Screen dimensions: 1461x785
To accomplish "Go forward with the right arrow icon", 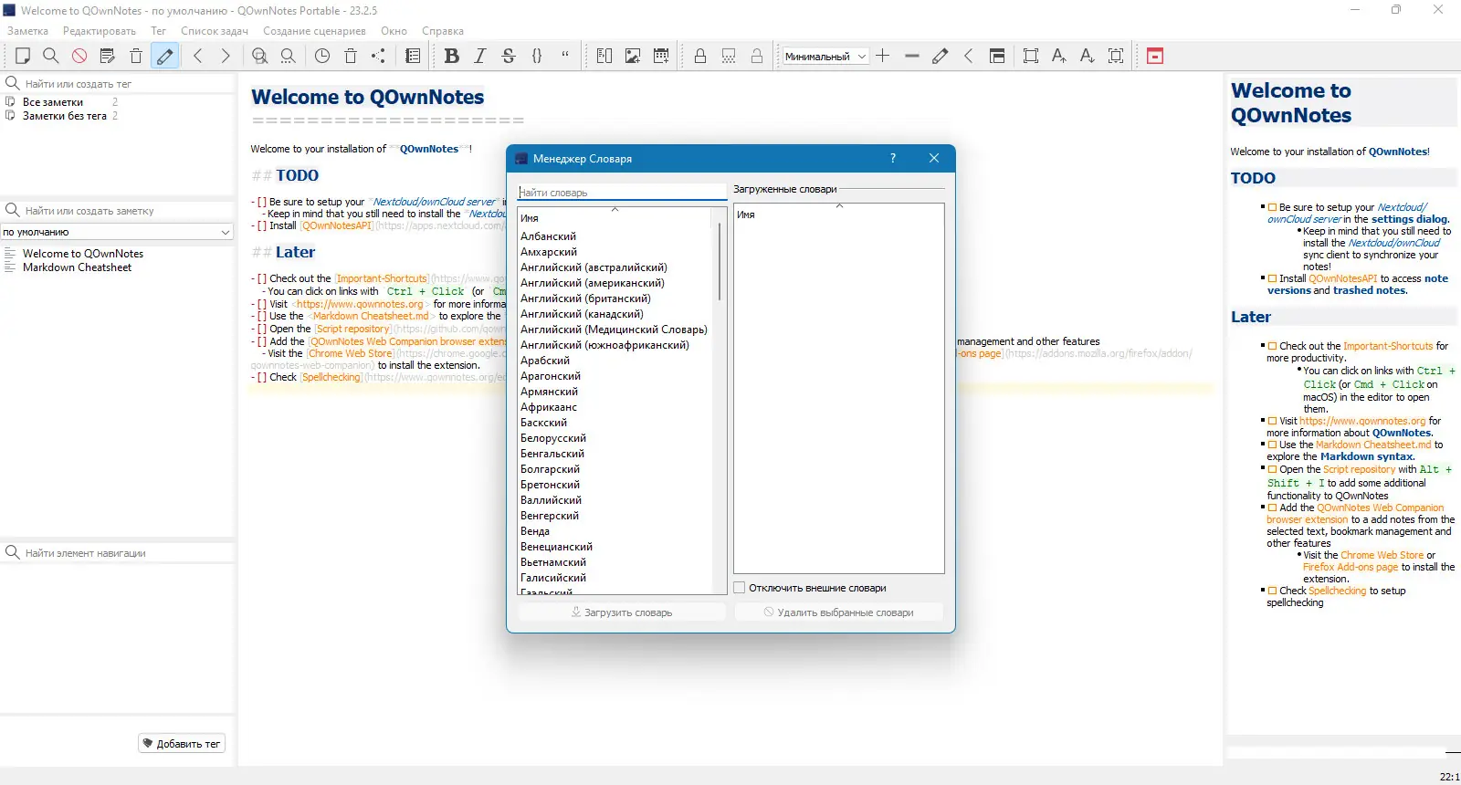I will pyautogui.click(x=226, y=56).
